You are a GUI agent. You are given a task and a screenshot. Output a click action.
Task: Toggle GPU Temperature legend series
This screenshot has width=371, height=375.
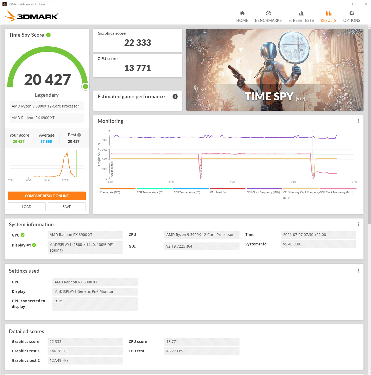point(191,191)
